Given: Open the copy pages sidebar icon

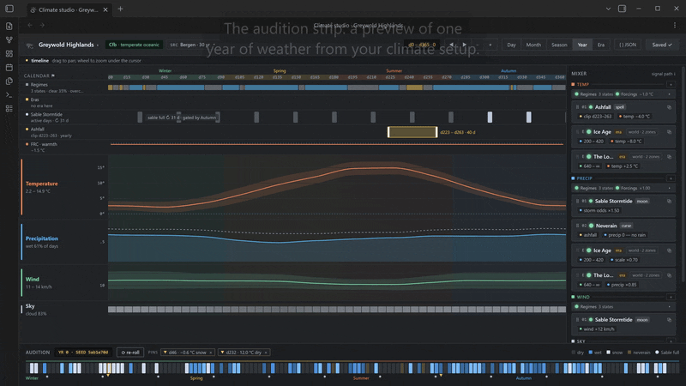Looking at the screenshot, I should tap(9, 81).
